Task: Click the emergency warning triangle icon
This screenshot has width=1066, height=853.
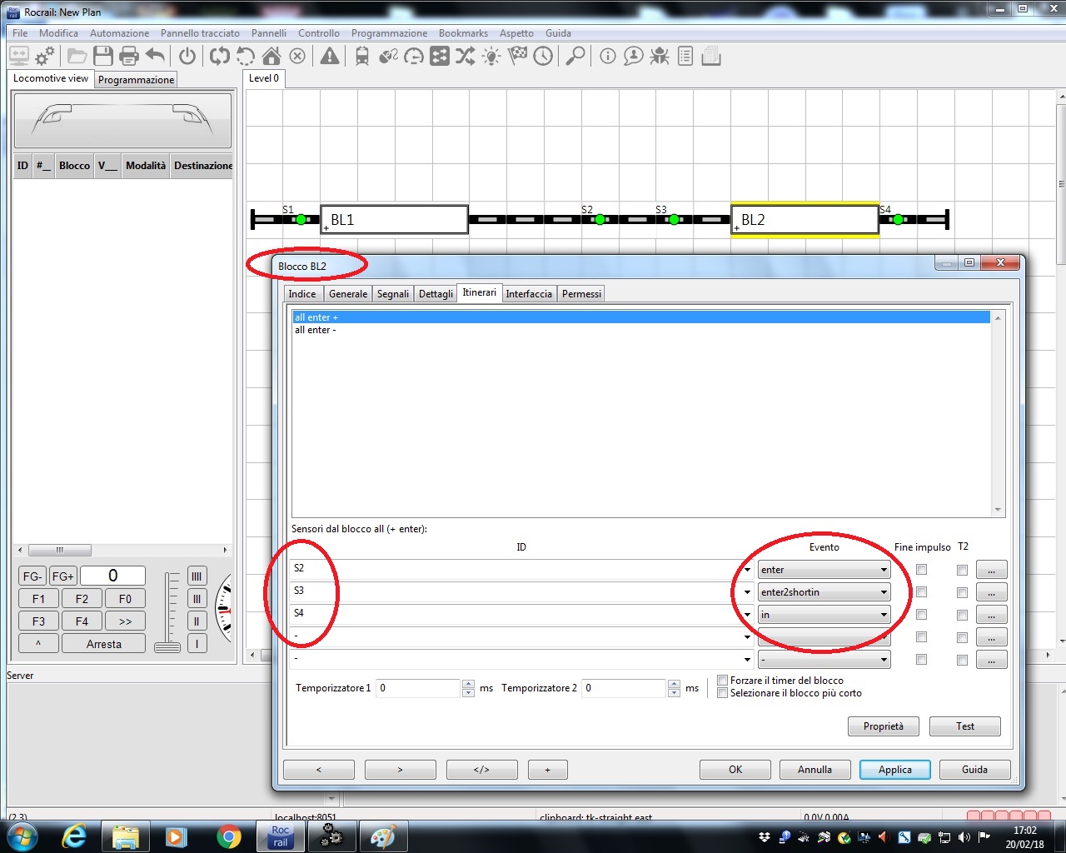Action: coord(330,57)
